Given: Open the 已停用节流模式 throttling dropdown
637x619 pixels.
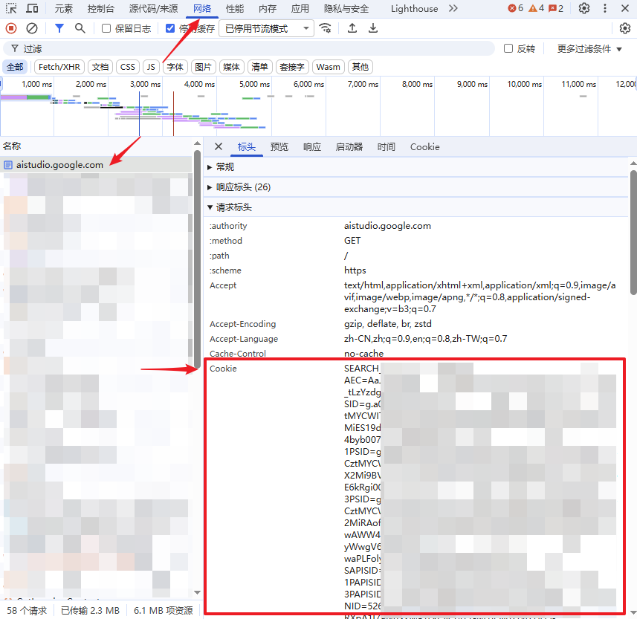Looking at the screenshot, I should click(x=266, y=28).
